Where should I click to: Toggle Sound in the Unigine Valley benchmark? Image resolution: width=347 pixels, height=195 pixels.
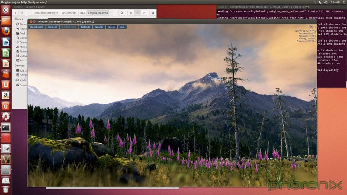(x=111, y=27)
